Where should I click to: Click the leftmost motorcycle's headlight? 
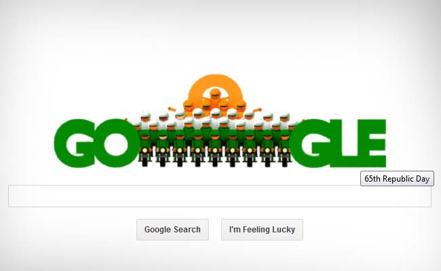(145, 150)
